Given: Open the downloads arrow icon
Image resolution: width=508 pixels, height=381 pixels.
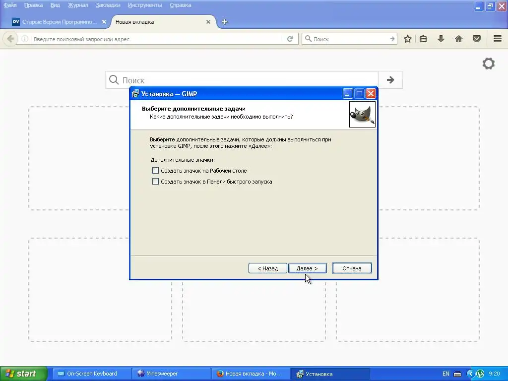Looking at the screenshot, I should point(441,39).
